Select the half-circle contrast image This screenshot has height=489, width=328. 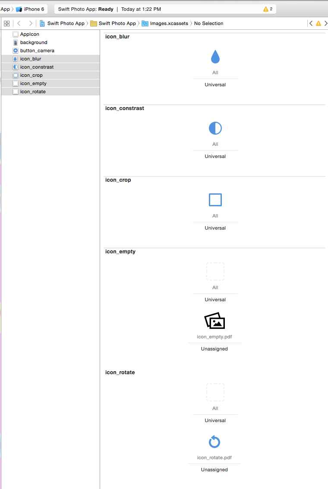click(x=215, y=128)
